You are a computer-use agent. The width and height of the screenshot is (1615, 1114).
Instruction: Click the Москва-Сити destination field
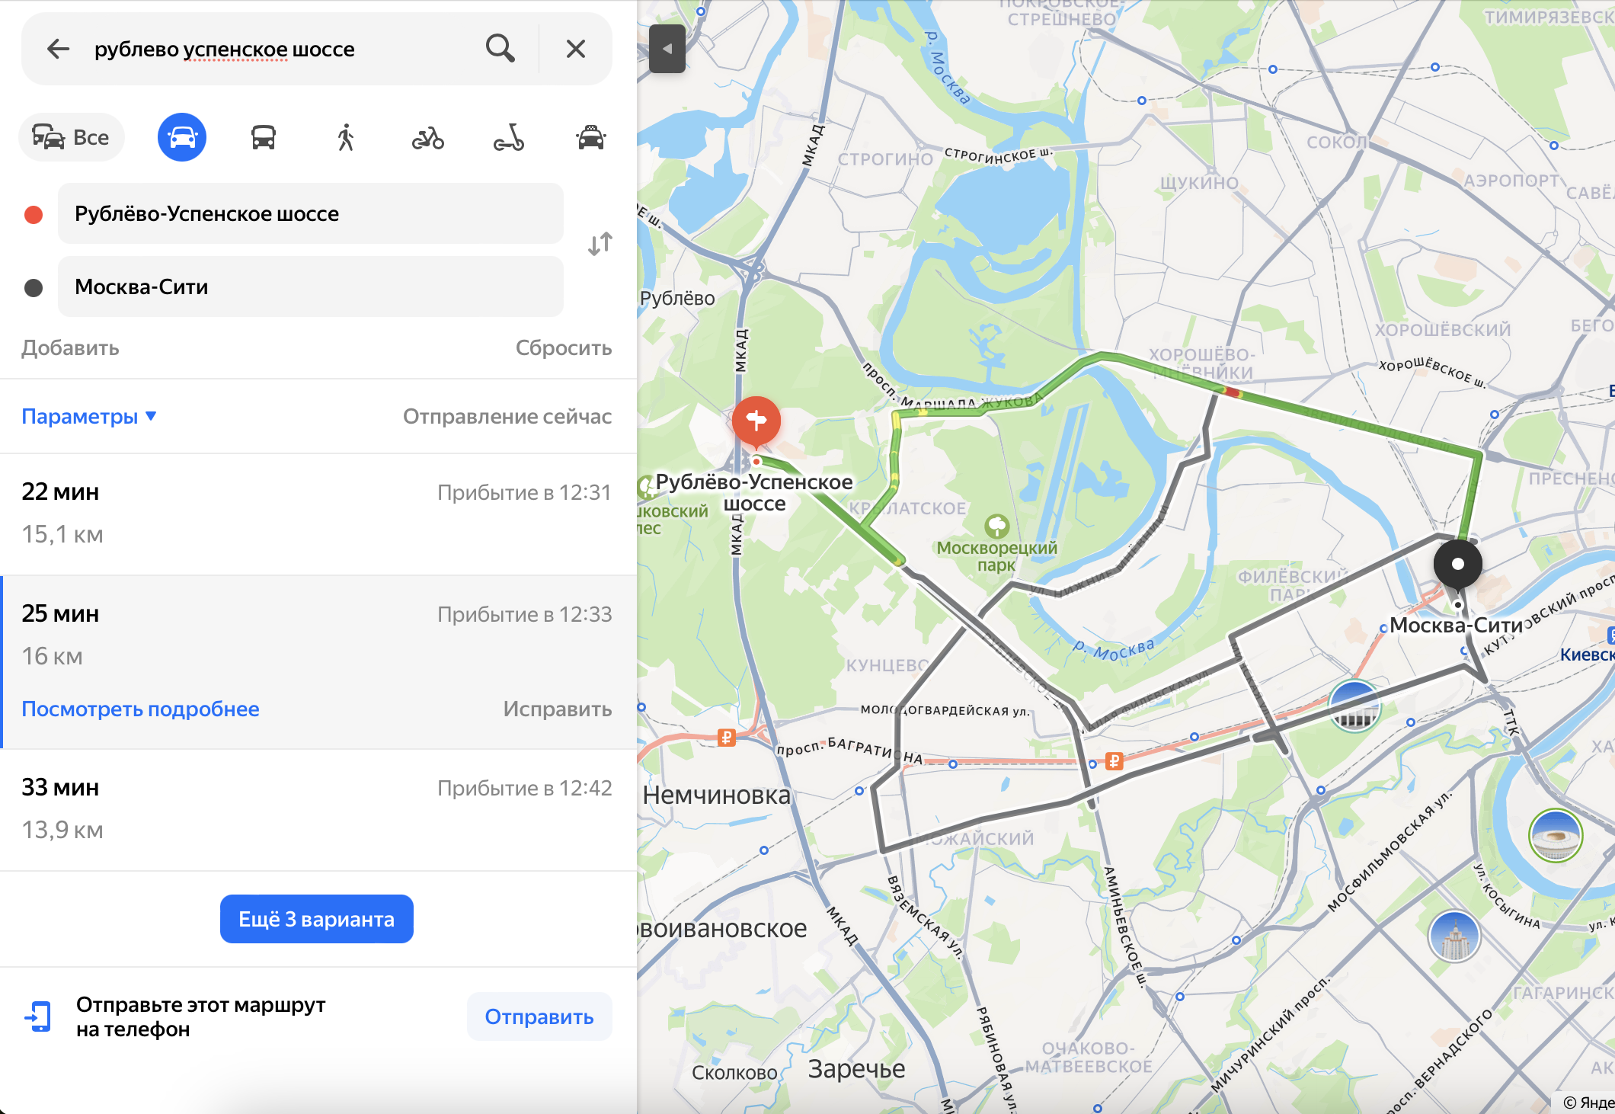click(311, 287)
